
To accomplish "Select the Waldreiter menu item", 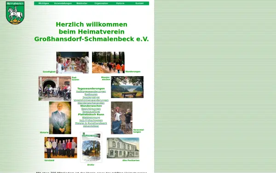I will pyautogui.click(x=82, y=3).
